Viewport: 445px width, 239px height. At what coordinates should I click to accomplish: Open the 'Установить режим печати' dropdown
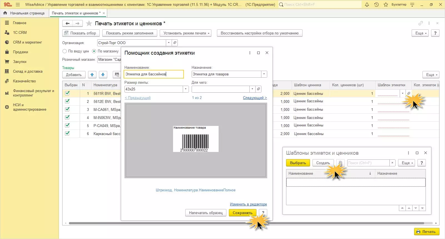185,33
